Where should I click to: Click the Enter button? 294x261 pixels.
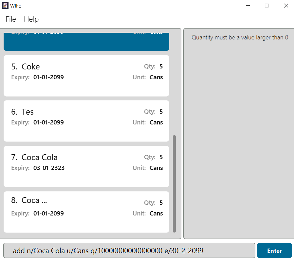click(x=274, y=251)
